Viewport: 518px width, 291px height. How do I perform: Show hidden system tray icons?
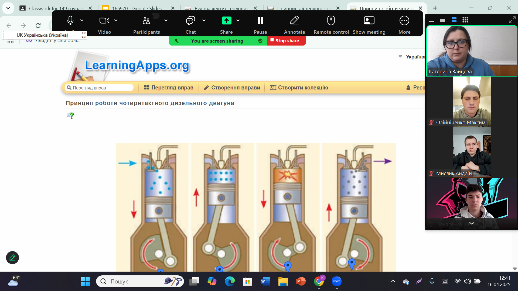(393, 282)
